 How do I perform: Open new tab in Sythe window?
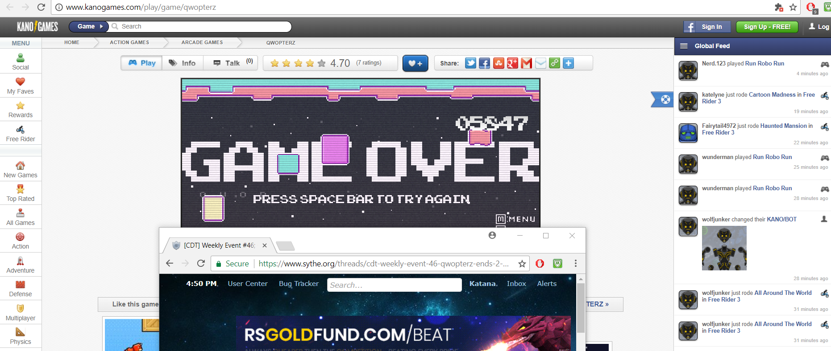(285, 246)
